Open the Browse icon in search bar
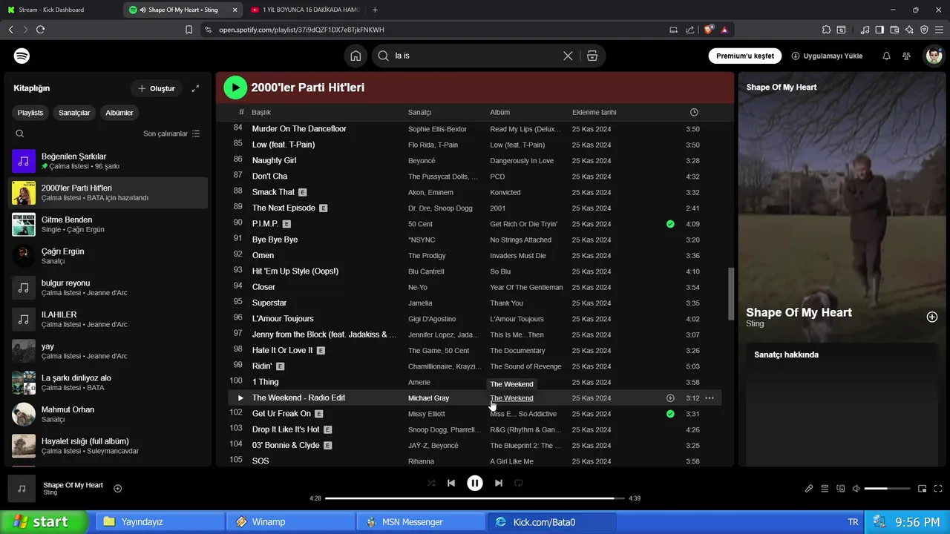The width and height of the screenshot is (950, 534). click(x=592, y=56)
